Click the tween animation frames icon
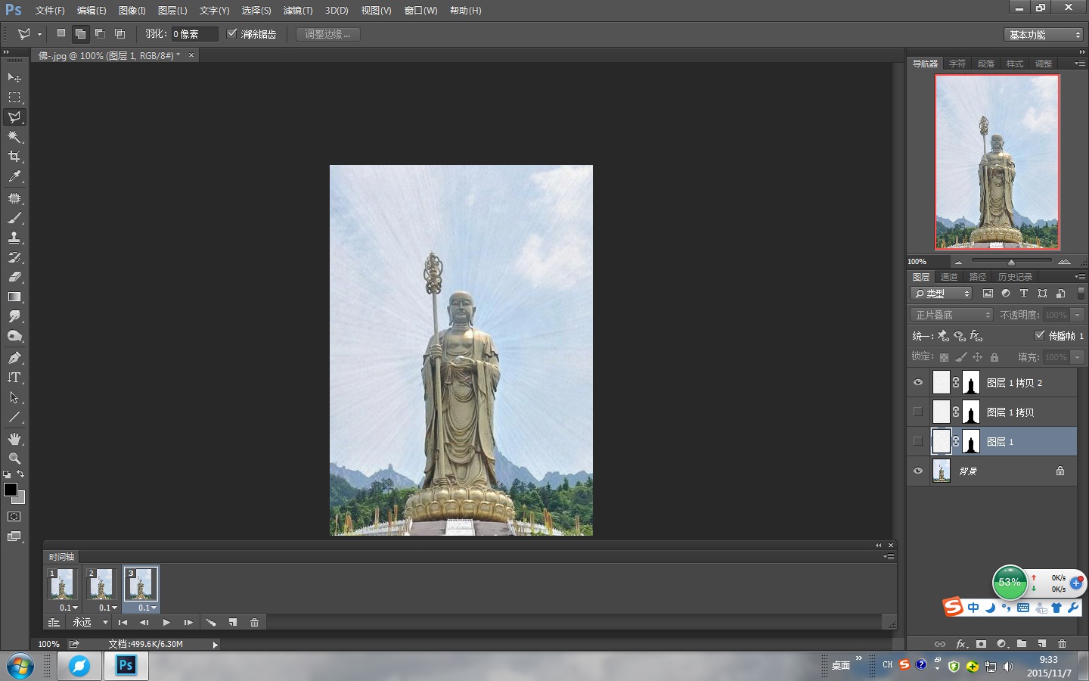The image size is (1089, 681). pyautogui.click(x=211, y=623)
